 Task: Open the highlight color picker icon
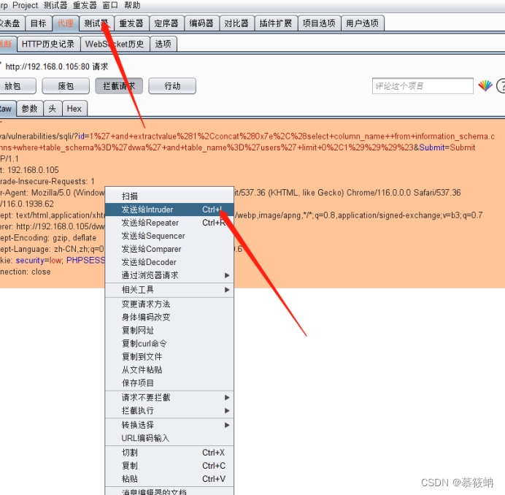[x=485, y=85]
